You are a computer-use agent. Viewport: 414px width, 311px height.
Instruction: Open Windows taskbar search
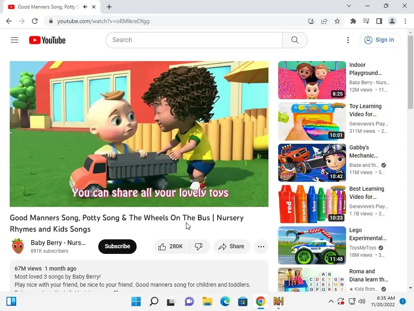coord(154,301)
